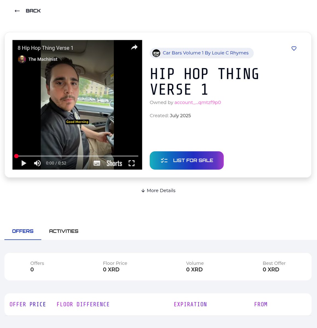Open The Machinist channel avatar
Image resolution: width=317 pixels, height=328 pixels.
click(x=22, y=59)
